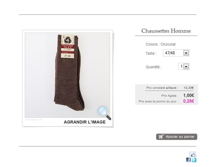This screenshot has height=167, width=218.
Task: Click the Supermatch logo on sock label
Action: click(67, 40)
